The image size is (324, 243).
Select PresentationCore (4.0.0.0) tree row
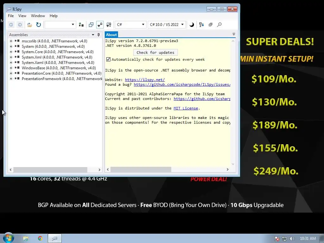pyautogui.click(x=62, y=73)
